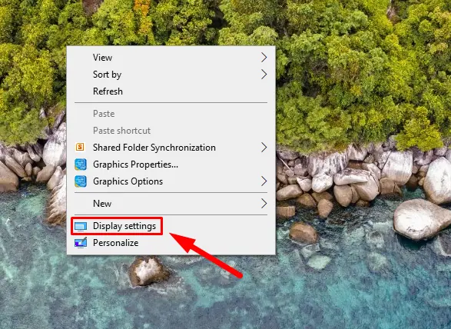451x329 pixels.
Task: Expand the Shared Folder Synchronization arrow
Action: 264,148
